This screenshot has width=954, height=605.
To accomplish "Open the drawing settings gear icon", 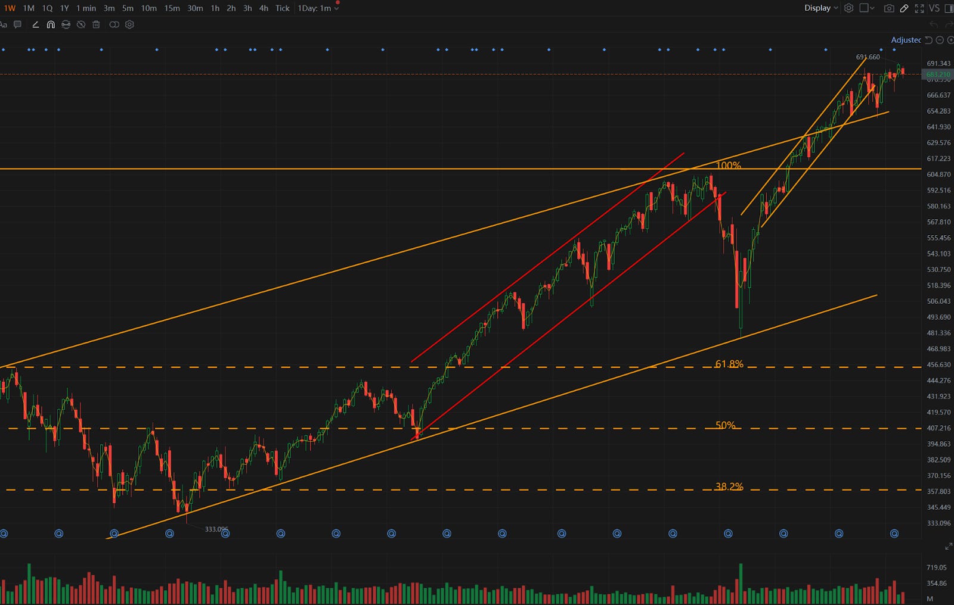I will pos(129,25).
